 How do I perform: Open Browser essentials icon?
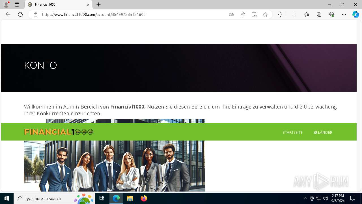click(x=331, y=14)
